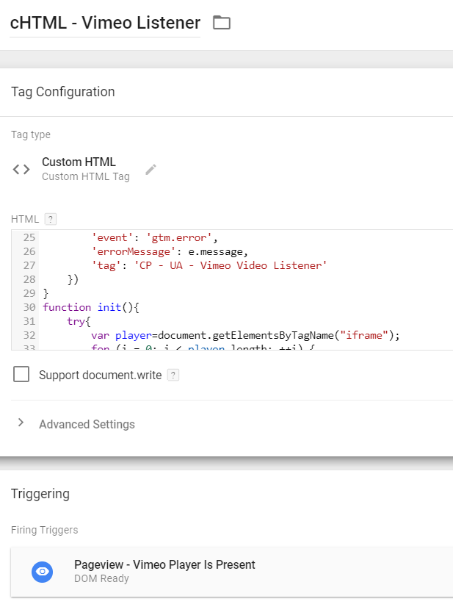453x607 pixels.
Task: Click the pencil icon to edit tag type
Action: point(151,169)
